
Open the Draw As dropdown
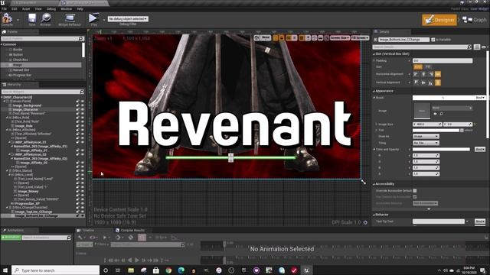426,137
